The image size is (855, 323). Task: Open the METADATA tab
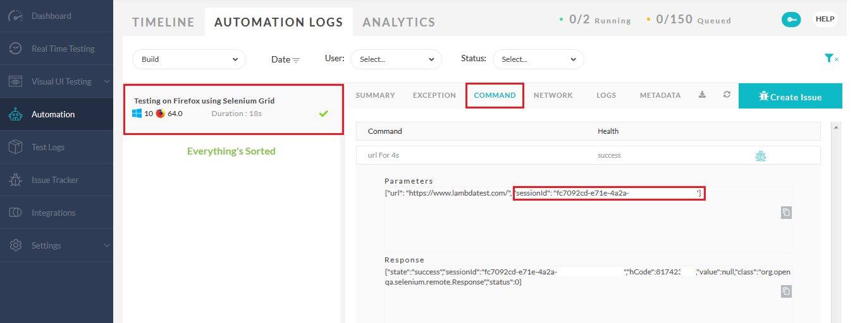click(660, 95)
